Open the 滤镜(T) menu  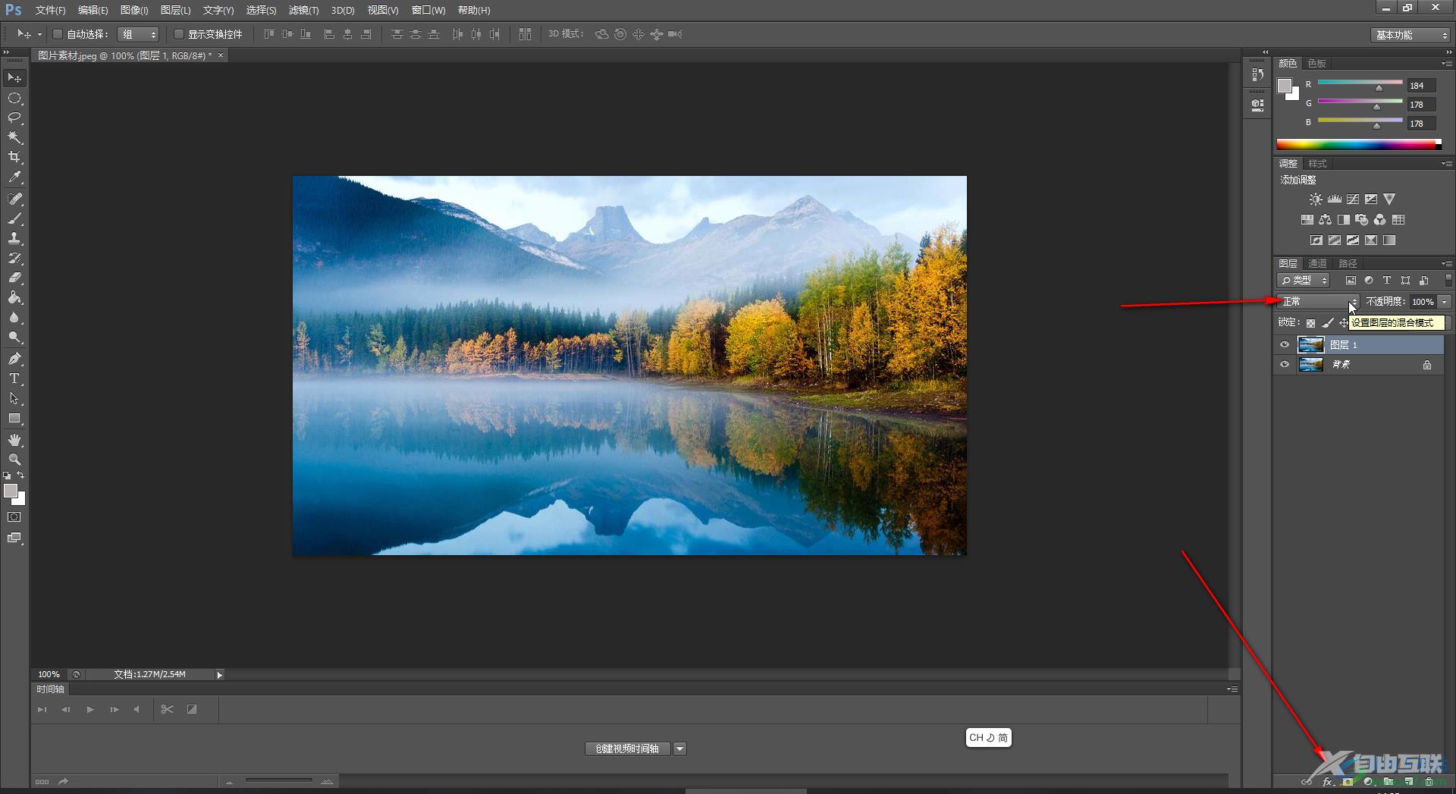[303, 10]
